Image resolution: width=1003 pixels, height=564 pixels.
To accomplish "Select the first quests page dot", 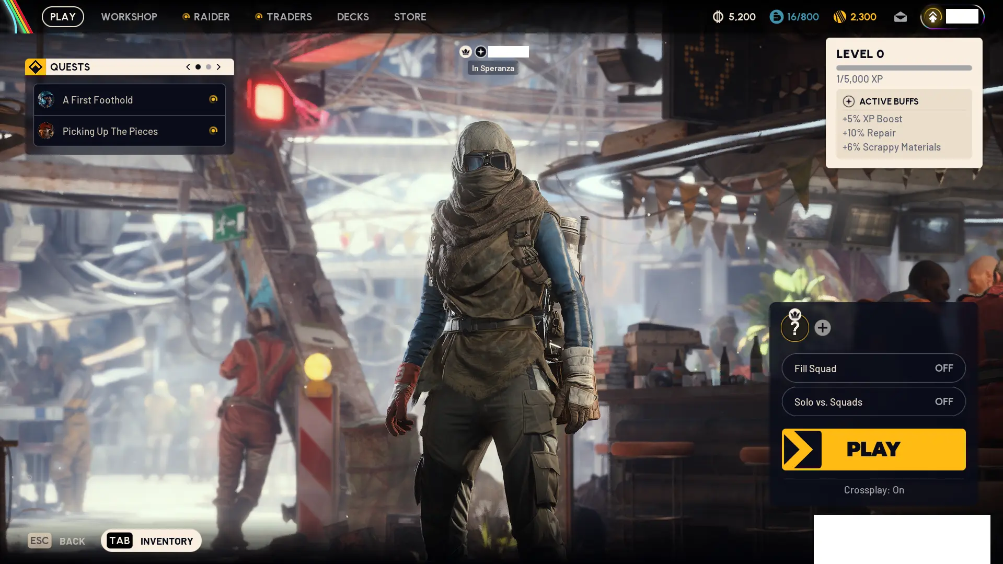I will 198,67.
